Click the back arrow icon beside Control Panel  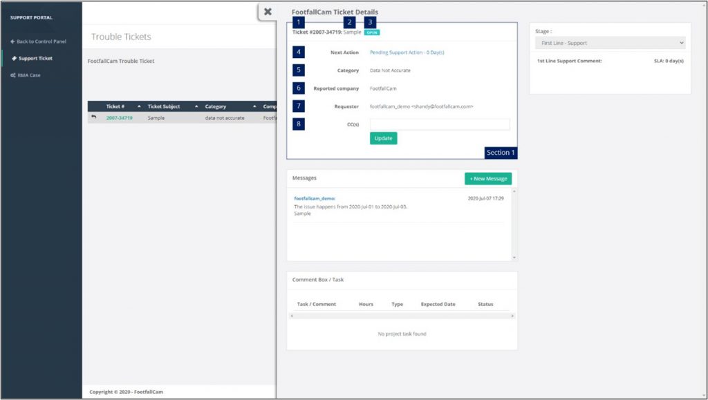click(x=12, y=41)
